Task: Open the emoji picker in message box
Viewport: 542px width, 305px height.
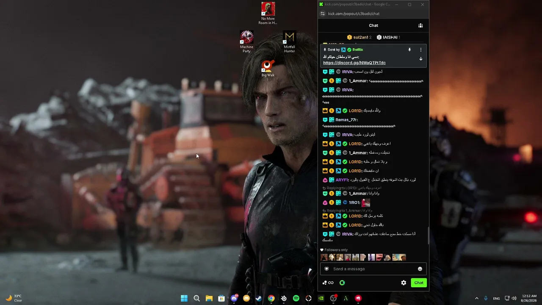Action: (420, 269)
